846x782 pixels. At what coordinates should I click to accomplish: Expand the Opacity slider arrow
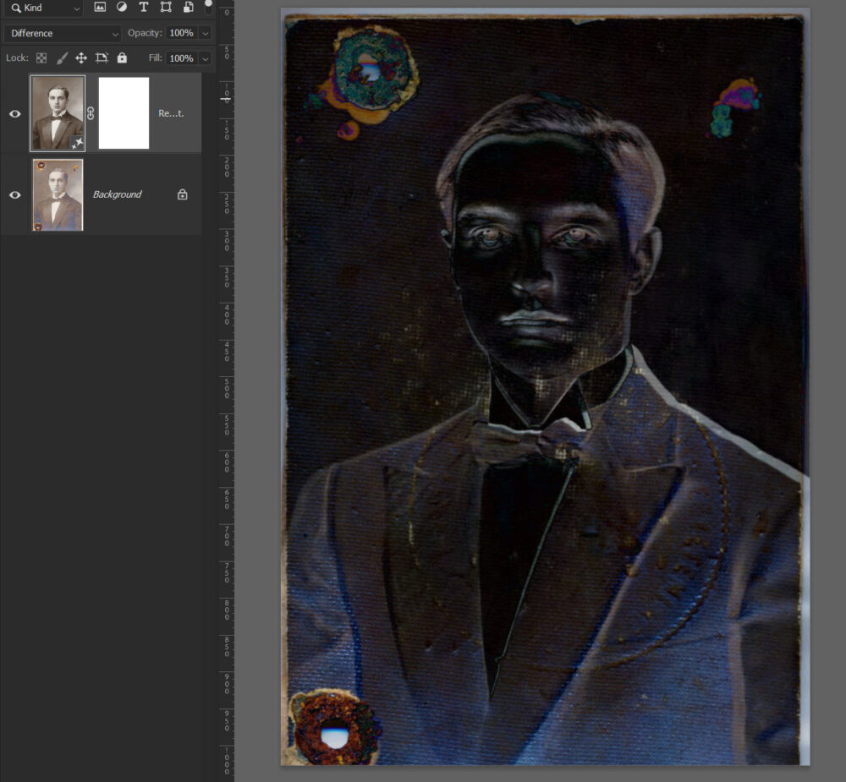(205, 33)
